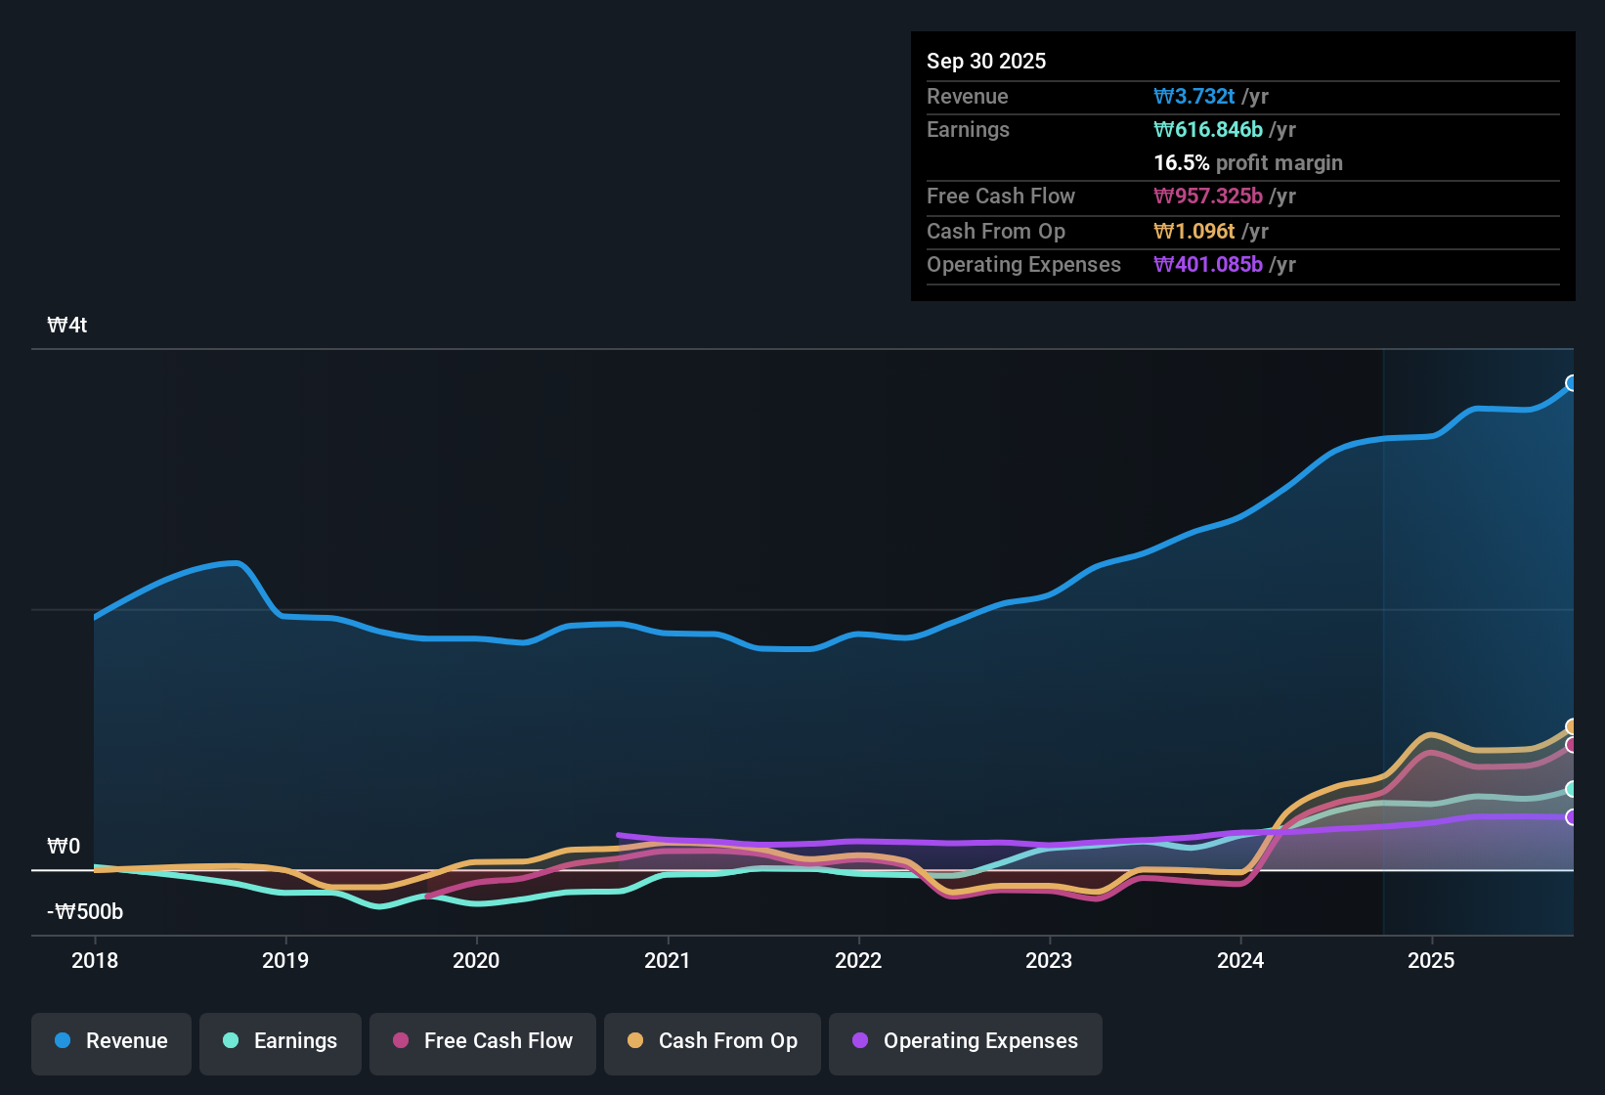Click the teal Earnings legend dot
Screen dimensions: 1605x1095
231,1041
